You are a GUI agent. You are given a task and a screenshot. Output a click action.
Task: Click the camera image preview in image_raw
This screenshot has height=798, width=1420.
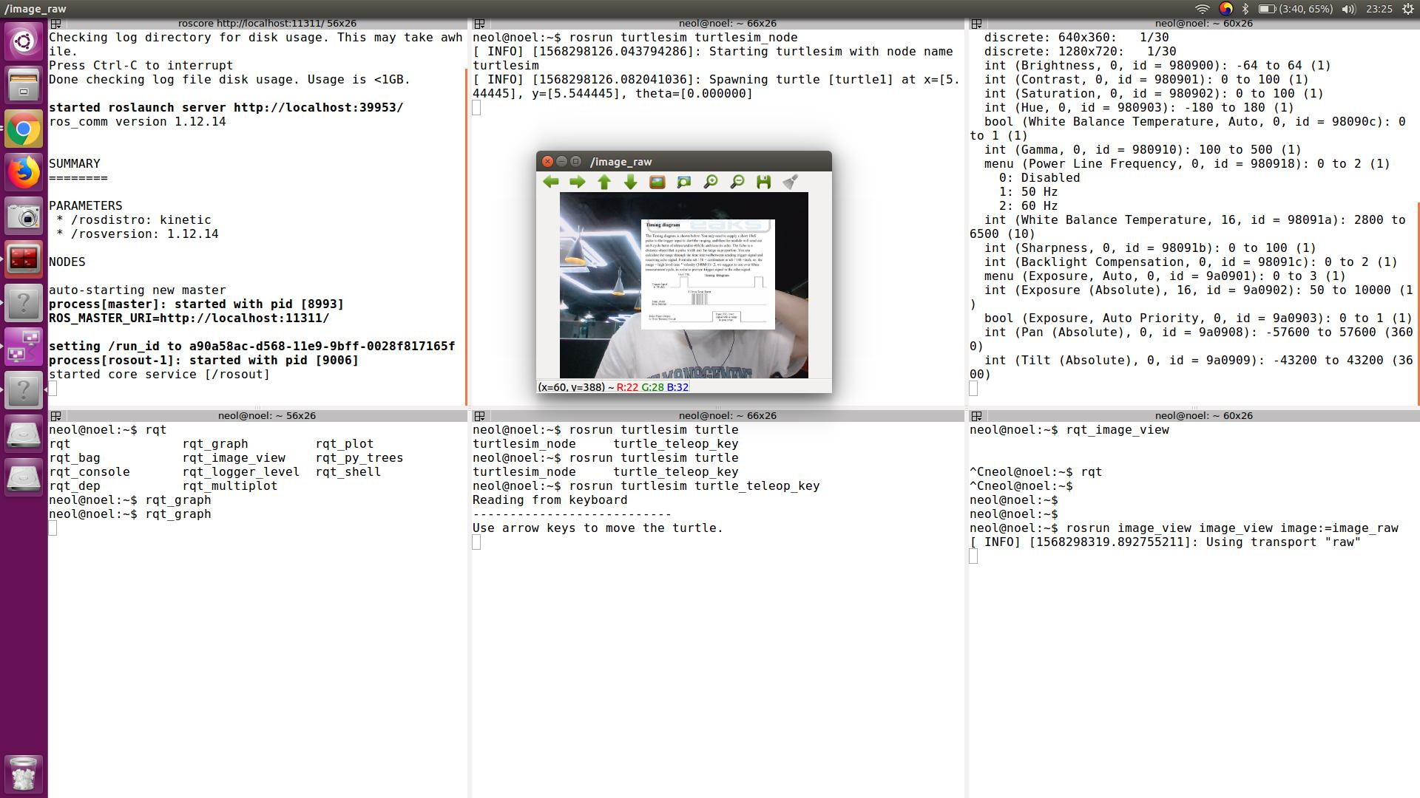pos(683,285)
